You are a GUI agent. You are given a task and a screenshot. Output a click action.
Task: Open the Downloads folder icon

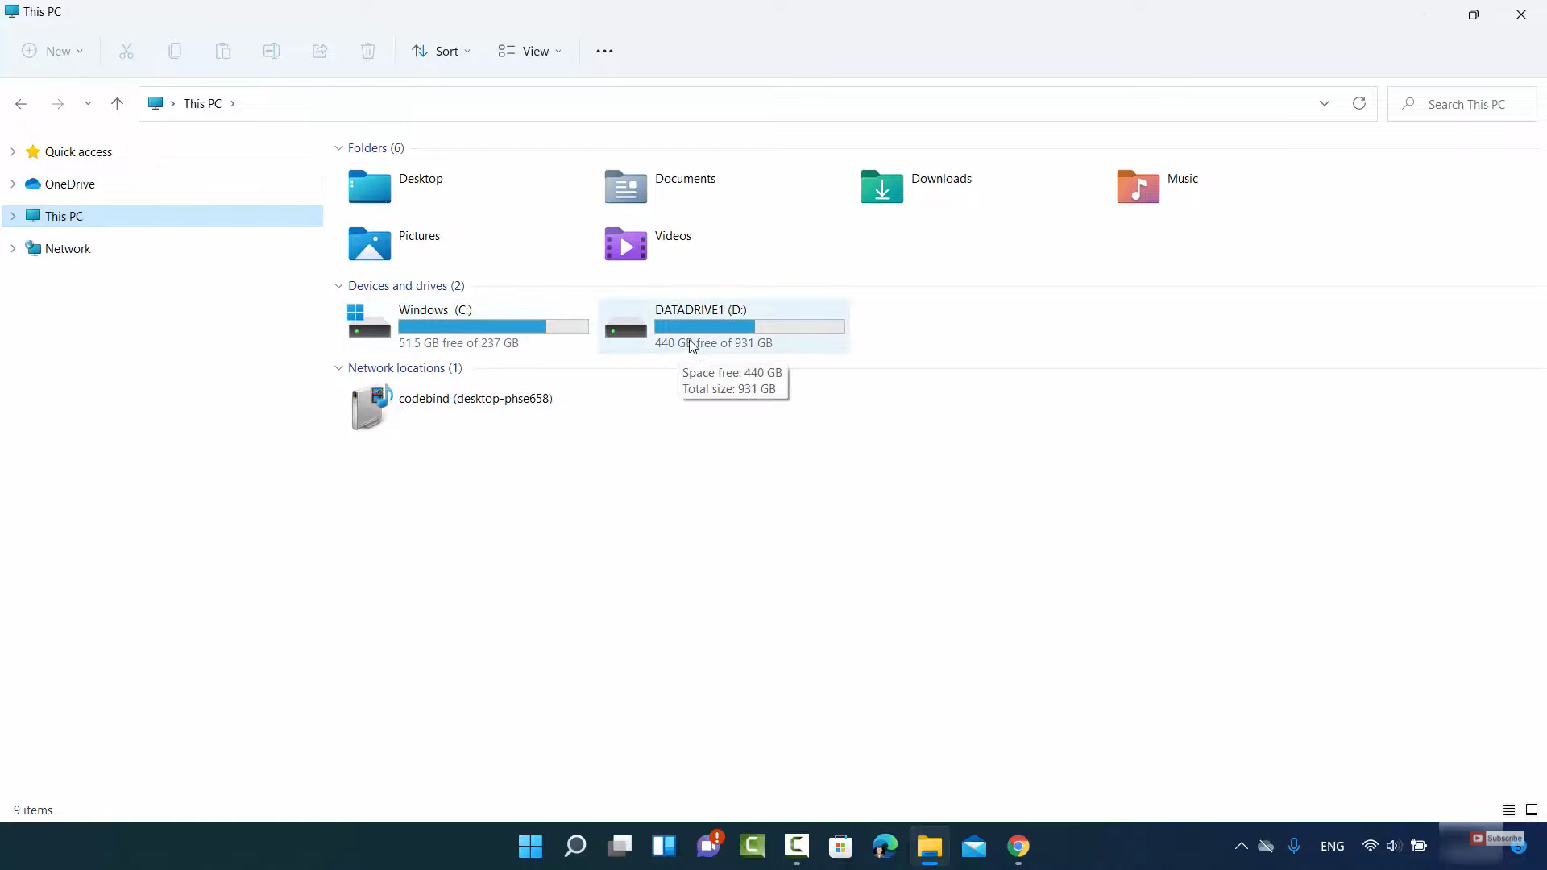coord(881,187)
